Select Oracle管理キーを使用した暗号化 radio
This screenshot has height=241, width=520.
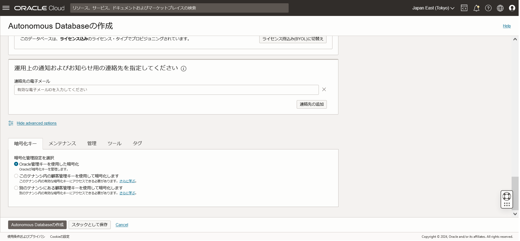tap(16, 164)
